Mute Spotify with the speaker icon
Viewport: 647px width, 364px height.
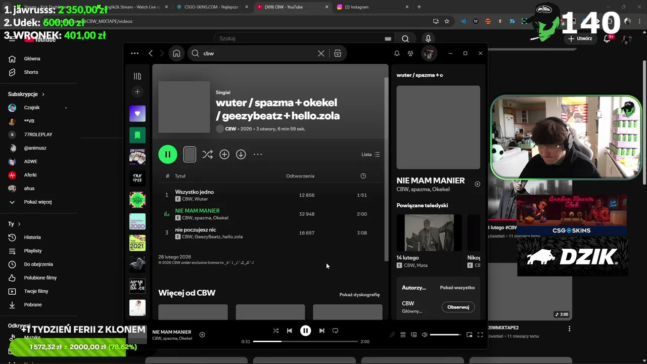[x=425, y=335]
